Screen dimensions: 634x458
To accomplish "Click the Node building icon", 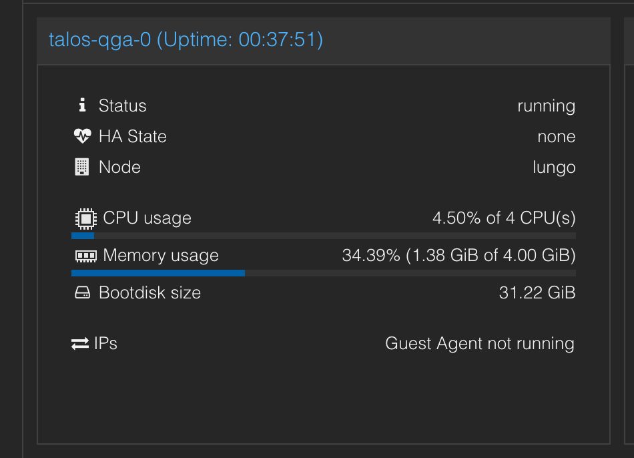I will 81,167.
